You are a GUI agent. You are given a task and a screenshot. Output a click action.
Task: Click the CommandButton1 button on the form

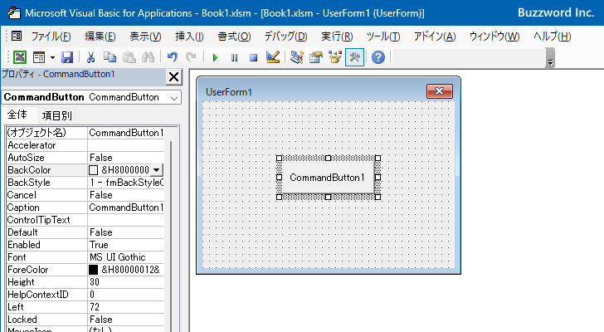327,178
